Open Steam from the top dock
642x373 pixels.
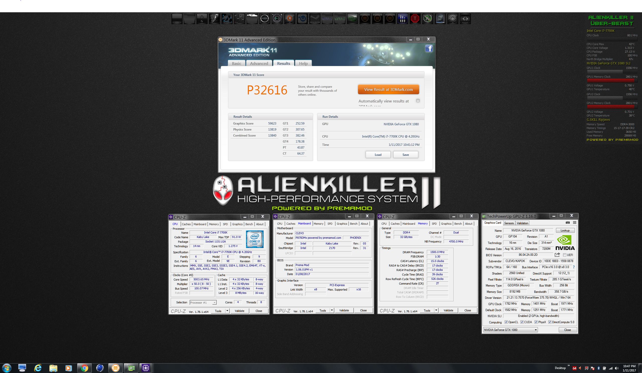point(315,19)
